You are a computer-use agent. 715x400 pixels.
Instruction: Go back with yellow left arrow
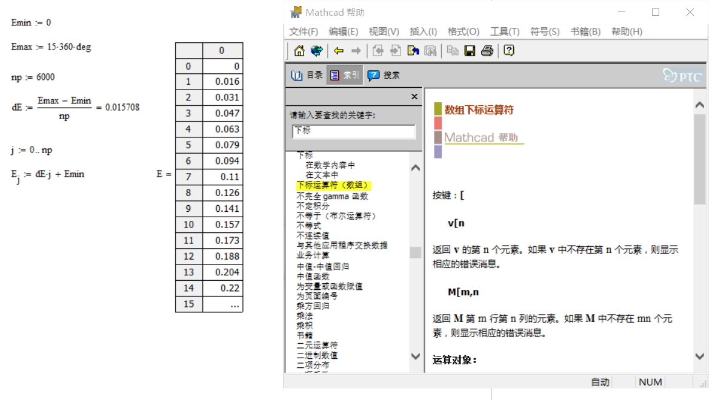click(x=338, y=51)
